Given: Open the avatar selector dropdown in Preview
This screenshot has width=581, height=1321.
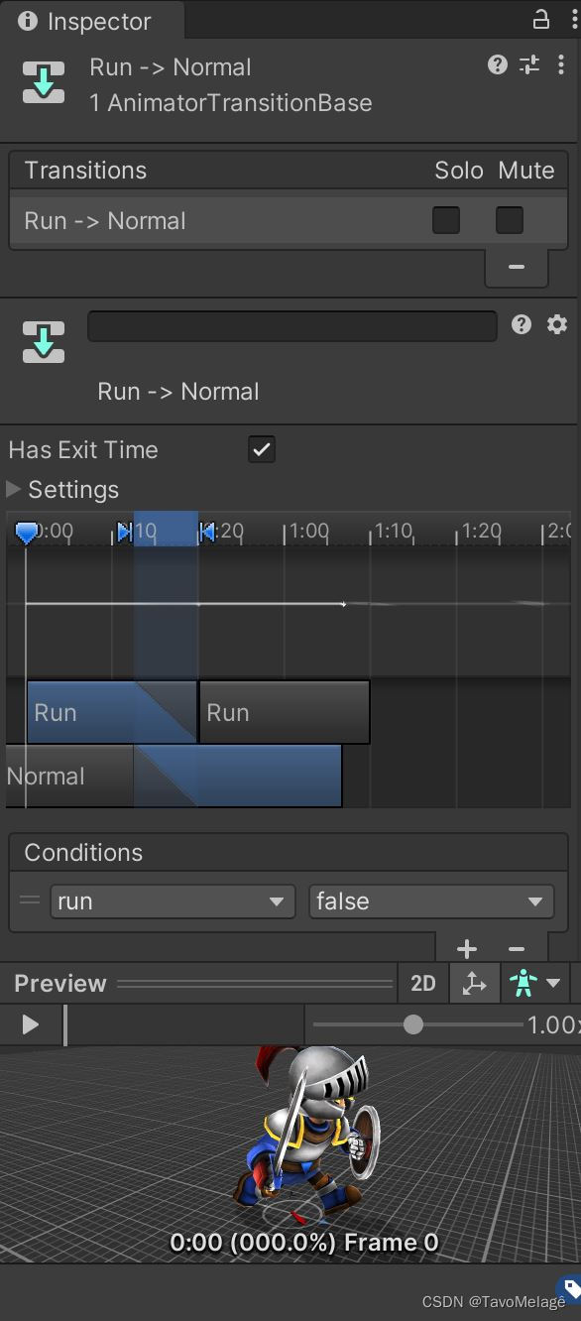Looking at the screenshot, I should point(551,983).
